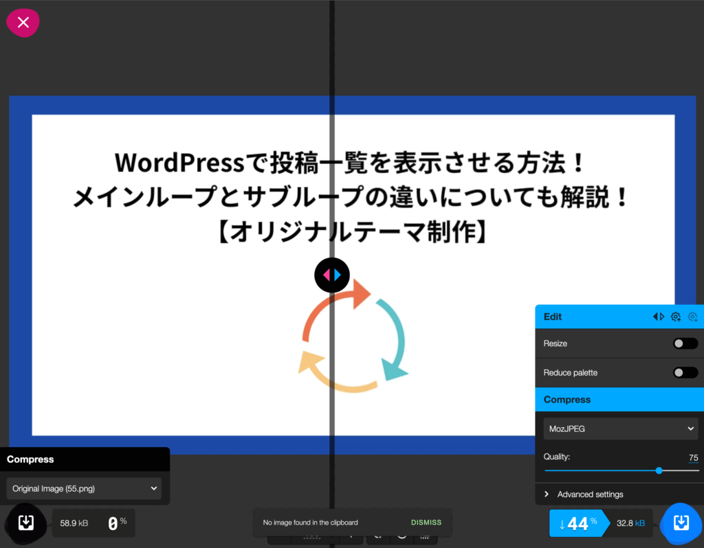Click the pink close X button

tap(23, 23)
